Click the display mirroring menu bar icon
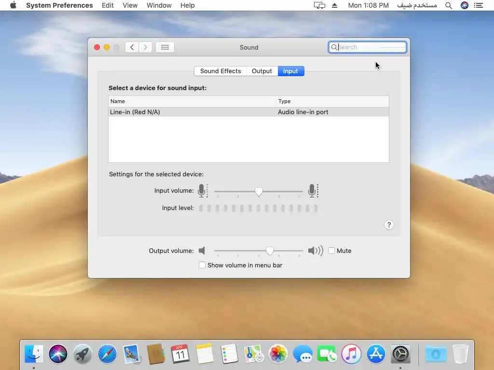This screenshot has width=494, height=370. pos(319,5)
